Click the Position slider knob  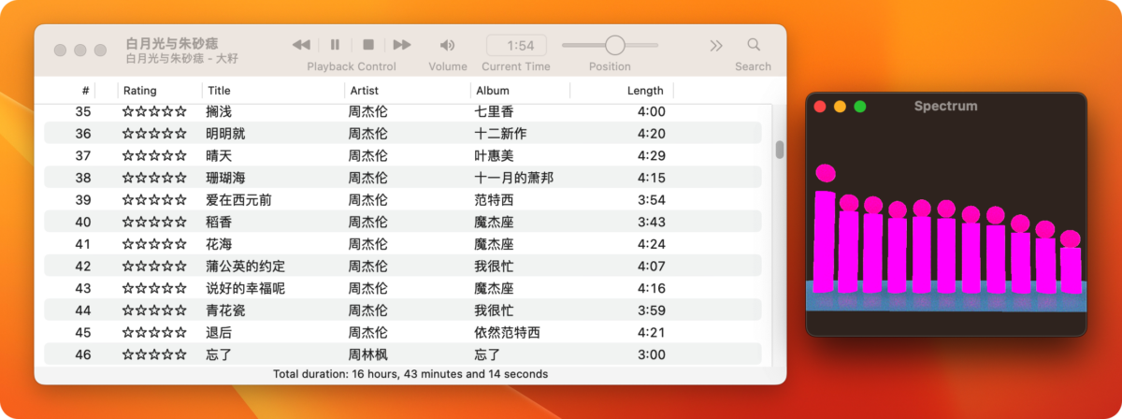[614, 45]
